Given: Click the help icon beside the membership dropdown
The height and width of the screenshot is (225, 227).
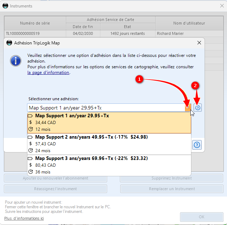Looking at the screenshot, I should (x=197, y=108).
